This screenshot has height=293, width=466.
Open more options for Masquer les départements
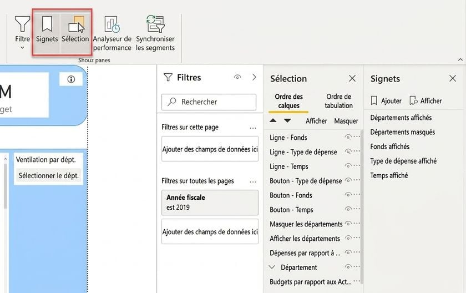(x=357, y=224)
